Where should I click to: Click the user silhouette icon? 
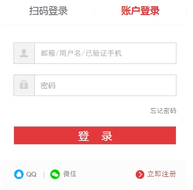(x=24, y=53)
